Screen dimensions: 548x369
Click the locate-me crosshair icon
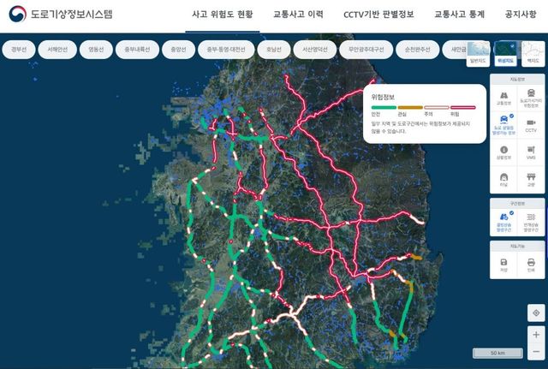point(536,312)
